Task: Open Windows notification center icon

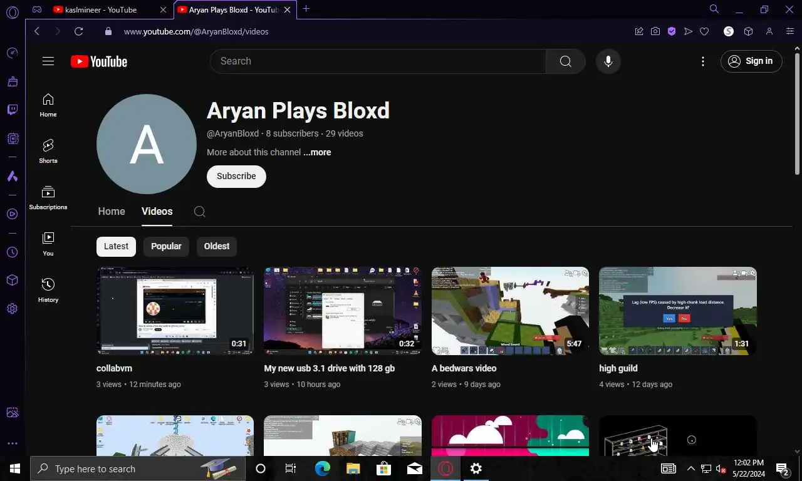Action: point(782,468)
